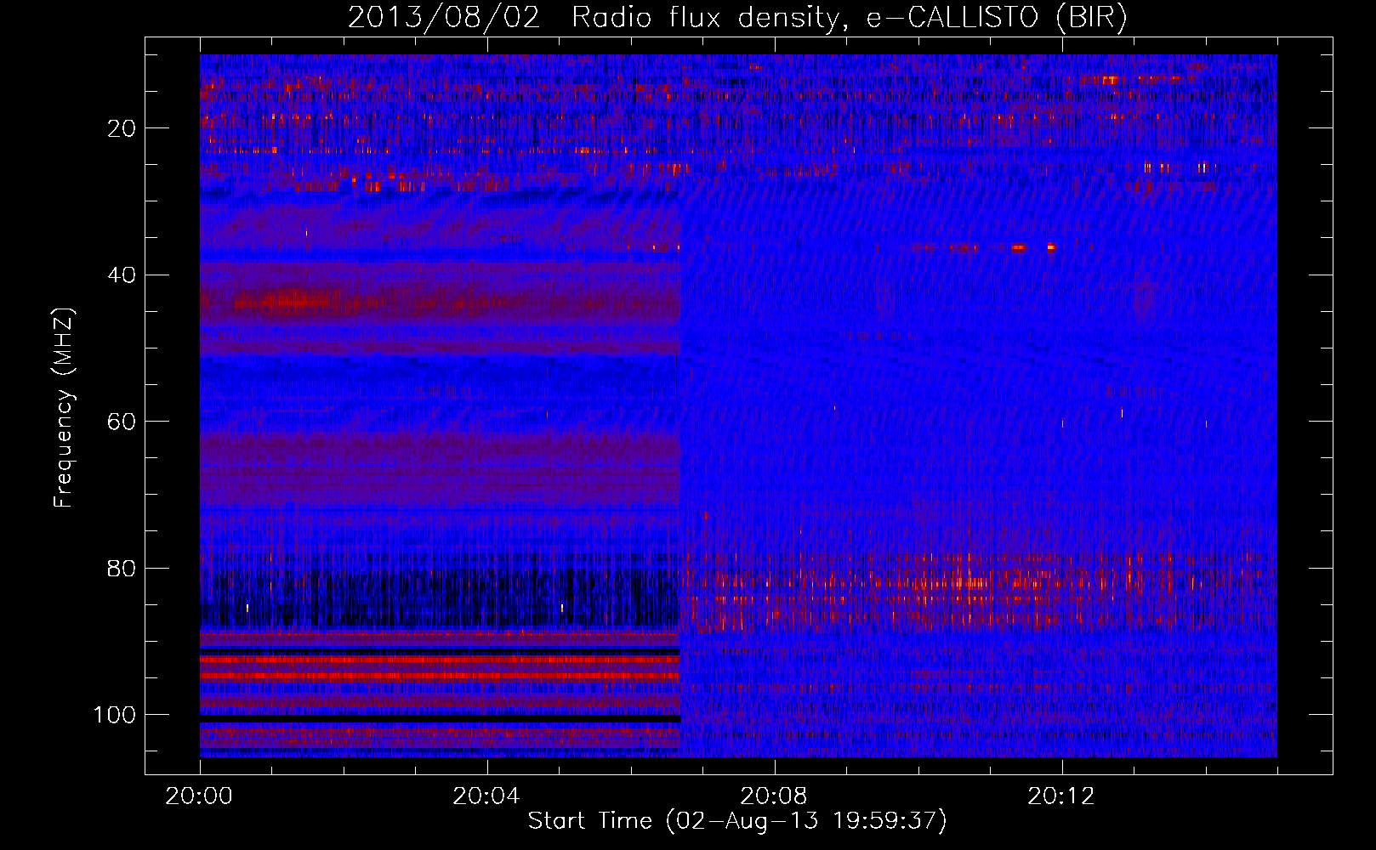Click the 100 frequency tick label
Screen dimensions: 1376x850
[114, 715]
